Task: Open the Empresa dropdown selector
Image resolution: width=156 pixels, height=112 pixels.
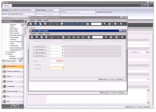Action: (34, 10)
